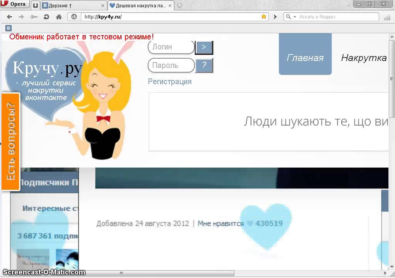The width and height of the screenshot is (395, 278).
Task: Submit login with the ">" button
Action: [x=204, y=47]
